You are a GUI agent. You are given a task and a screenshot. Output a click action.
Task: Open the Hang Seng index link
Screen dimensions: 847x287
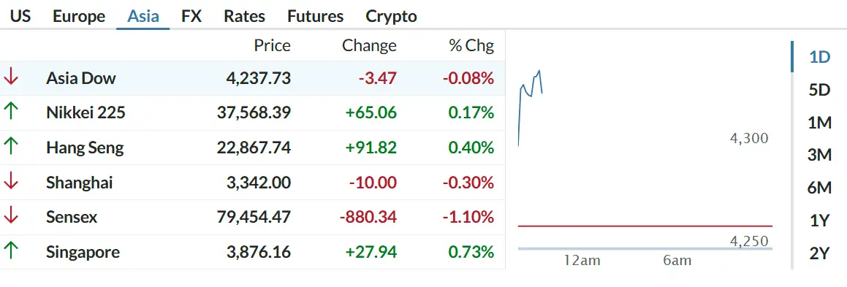point(85,148)
